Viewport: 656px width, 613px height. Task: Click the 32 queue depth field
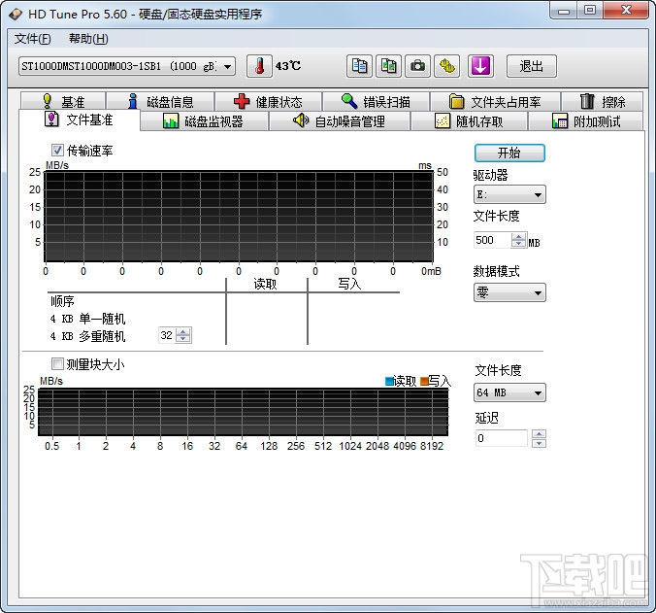(x=167, y=335)
